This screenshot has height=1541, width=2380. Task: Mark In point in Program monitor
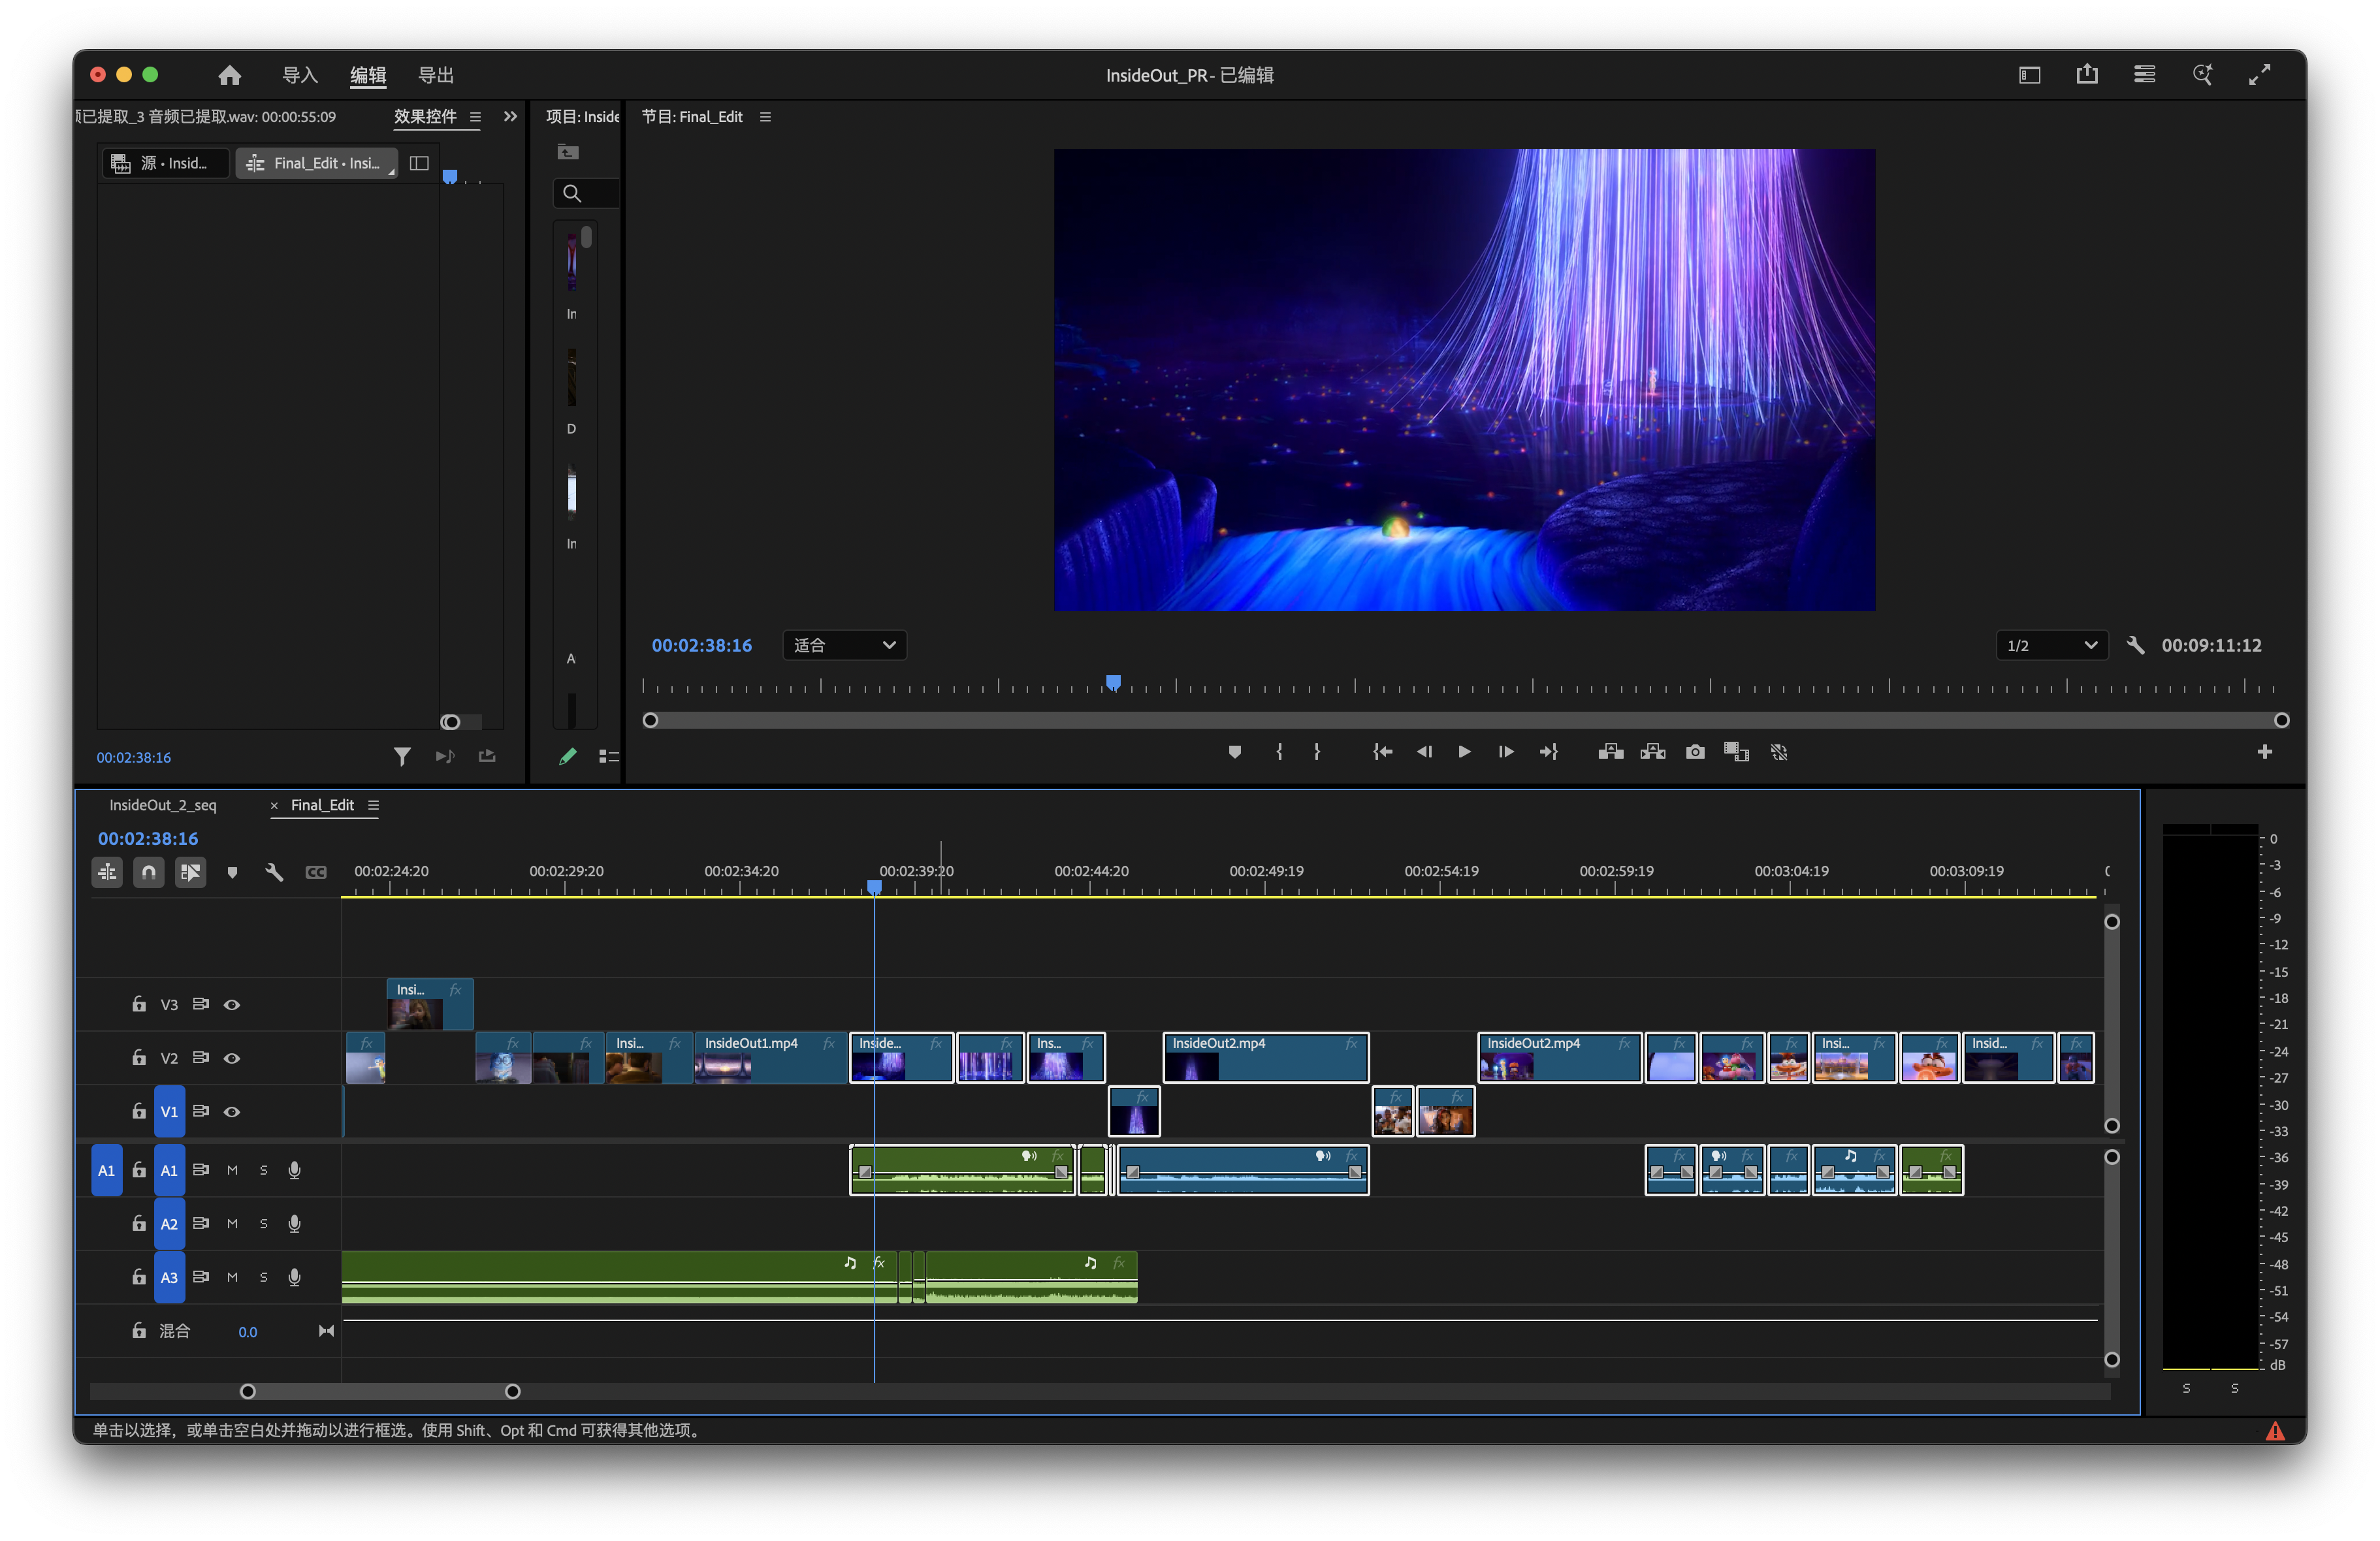pos(1279,752)
